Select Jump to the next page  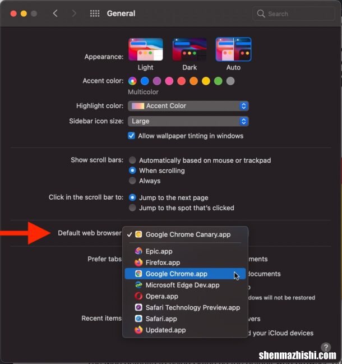(132, 197)
